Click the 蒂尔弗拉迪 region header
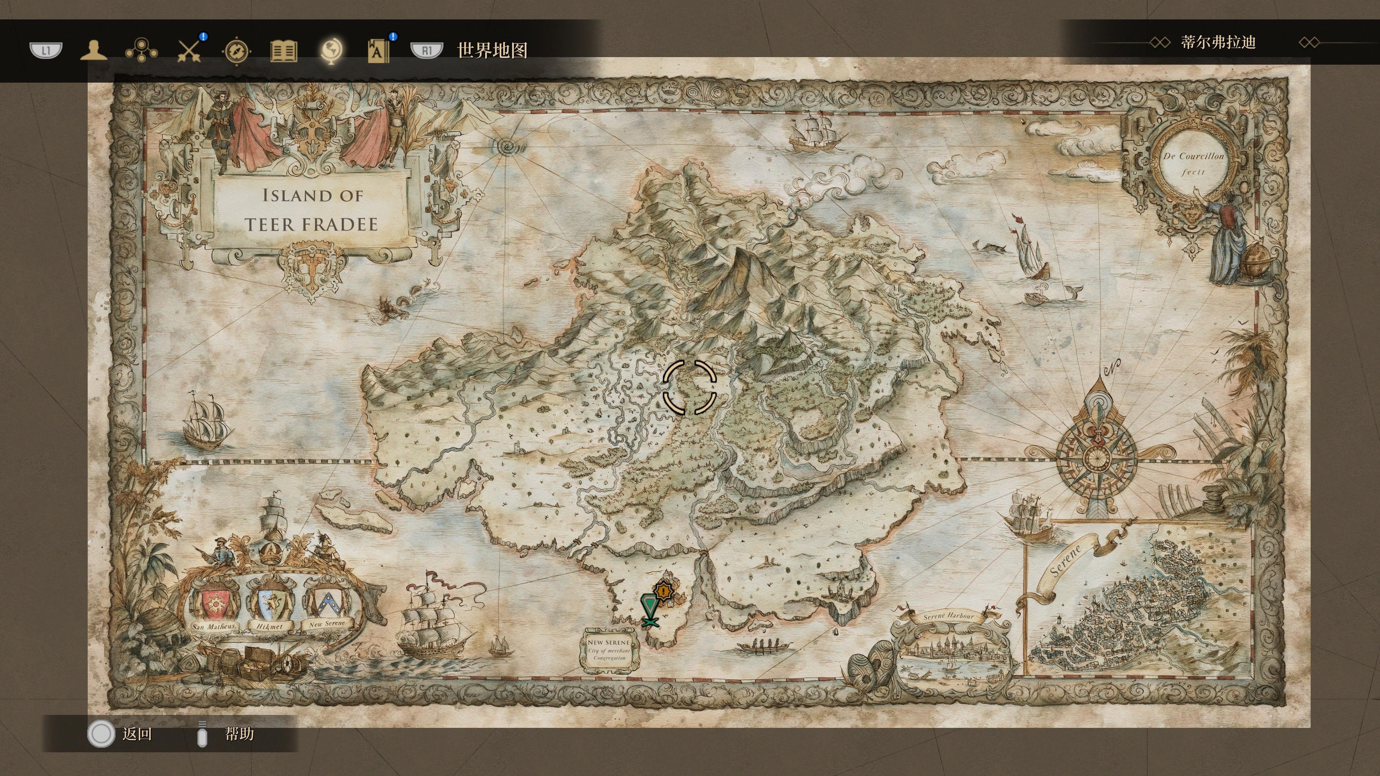1380x776 pixels. 1218,42
